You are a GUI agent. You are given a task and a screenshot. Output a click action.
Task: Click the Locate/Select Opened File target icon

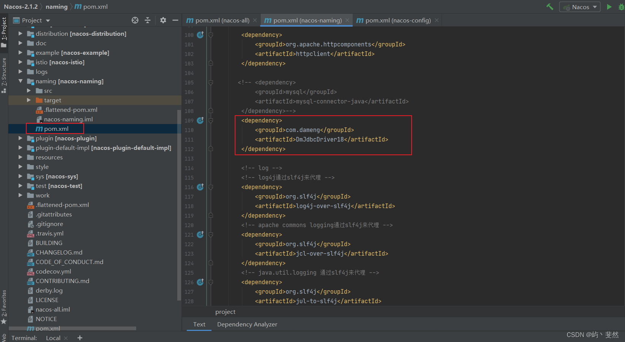135,20
